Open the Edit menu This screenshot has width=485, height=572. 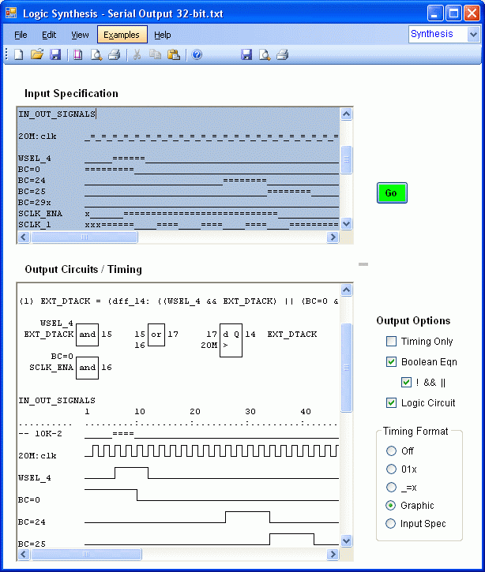tap(49, 35)
